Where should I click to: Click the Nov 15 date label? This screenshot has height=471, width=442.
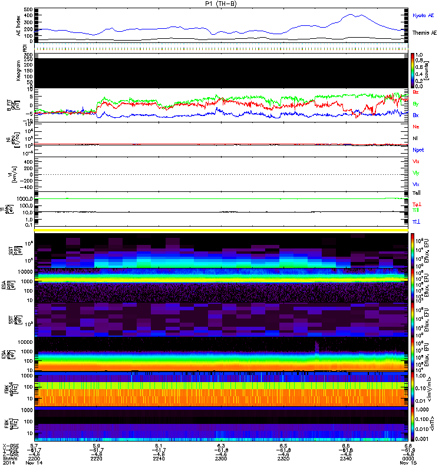(x=408, y=463)
